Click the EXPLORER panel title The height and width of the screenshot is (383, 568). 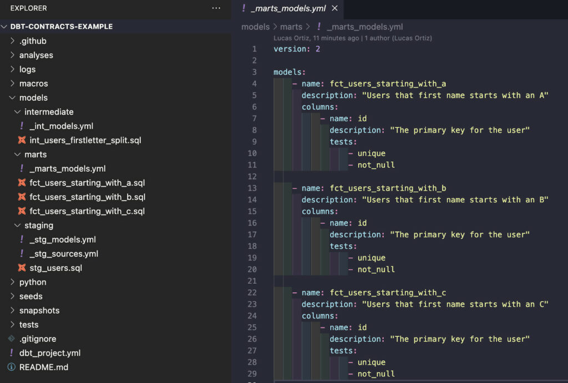[x=29, y=8]
